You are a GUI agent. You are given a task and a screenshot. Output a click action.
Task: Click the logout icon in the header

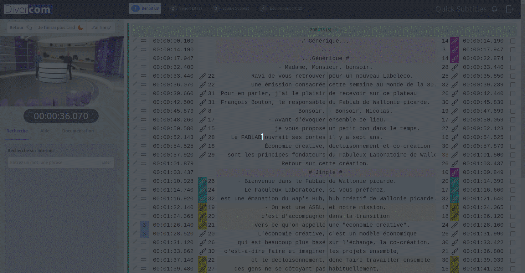point(510,9)
